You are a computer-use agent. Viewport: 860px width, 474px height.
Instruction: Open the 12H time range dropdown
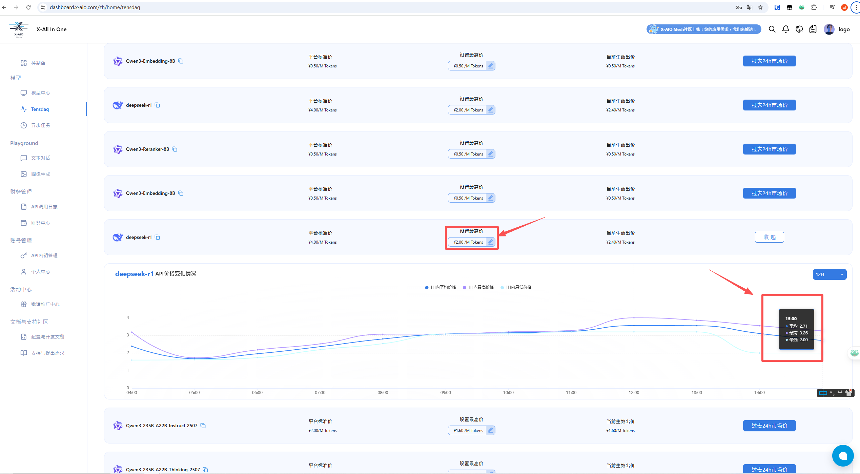point(829,274)
